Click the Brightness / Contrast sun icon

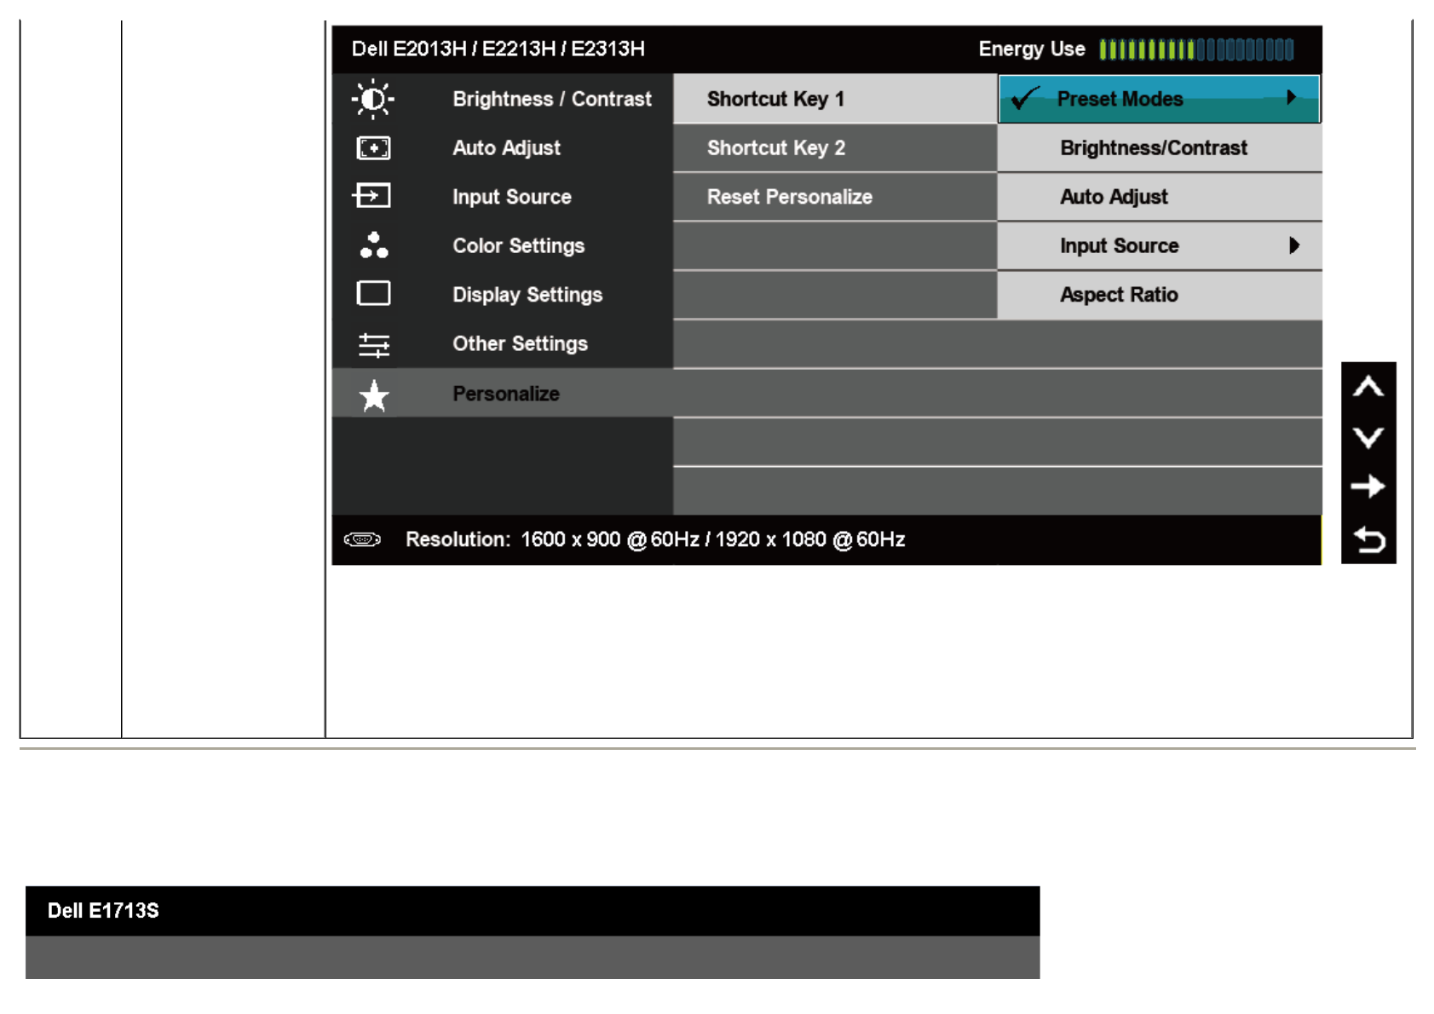pyautogui.click(x=373, y=99)
